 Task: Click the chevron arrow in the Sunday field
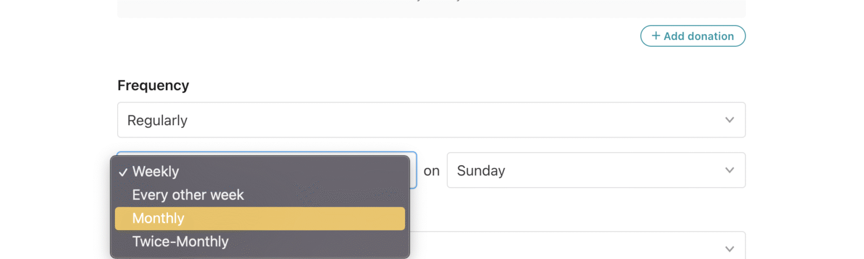[730, 171]
